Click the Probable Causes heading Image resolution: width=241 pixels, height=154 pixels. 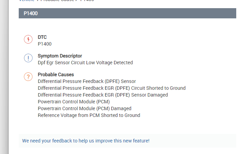click(56, 74)
